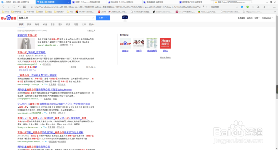Open the reading mode book icon
This screenshot has width=278, height=150.
pyautogui.click(x=25, y=7)
